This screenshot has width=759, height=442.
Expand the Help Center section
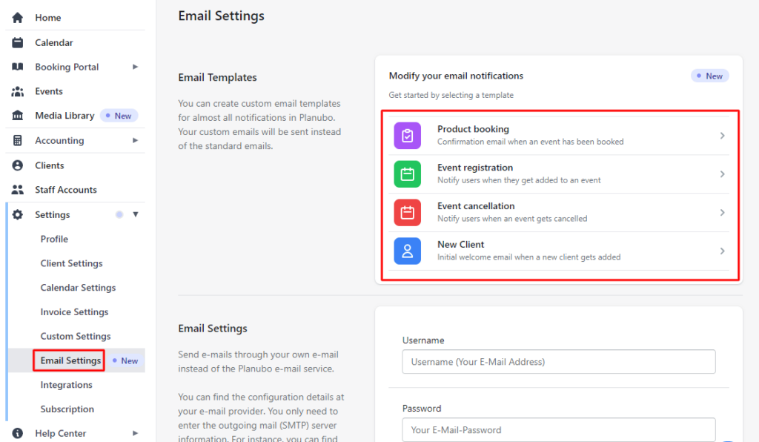click(x=136, y=433)
